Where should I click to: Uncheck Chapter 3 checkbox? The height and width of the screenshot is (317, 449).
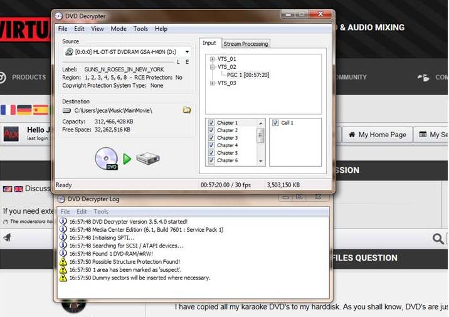point(211,138)
